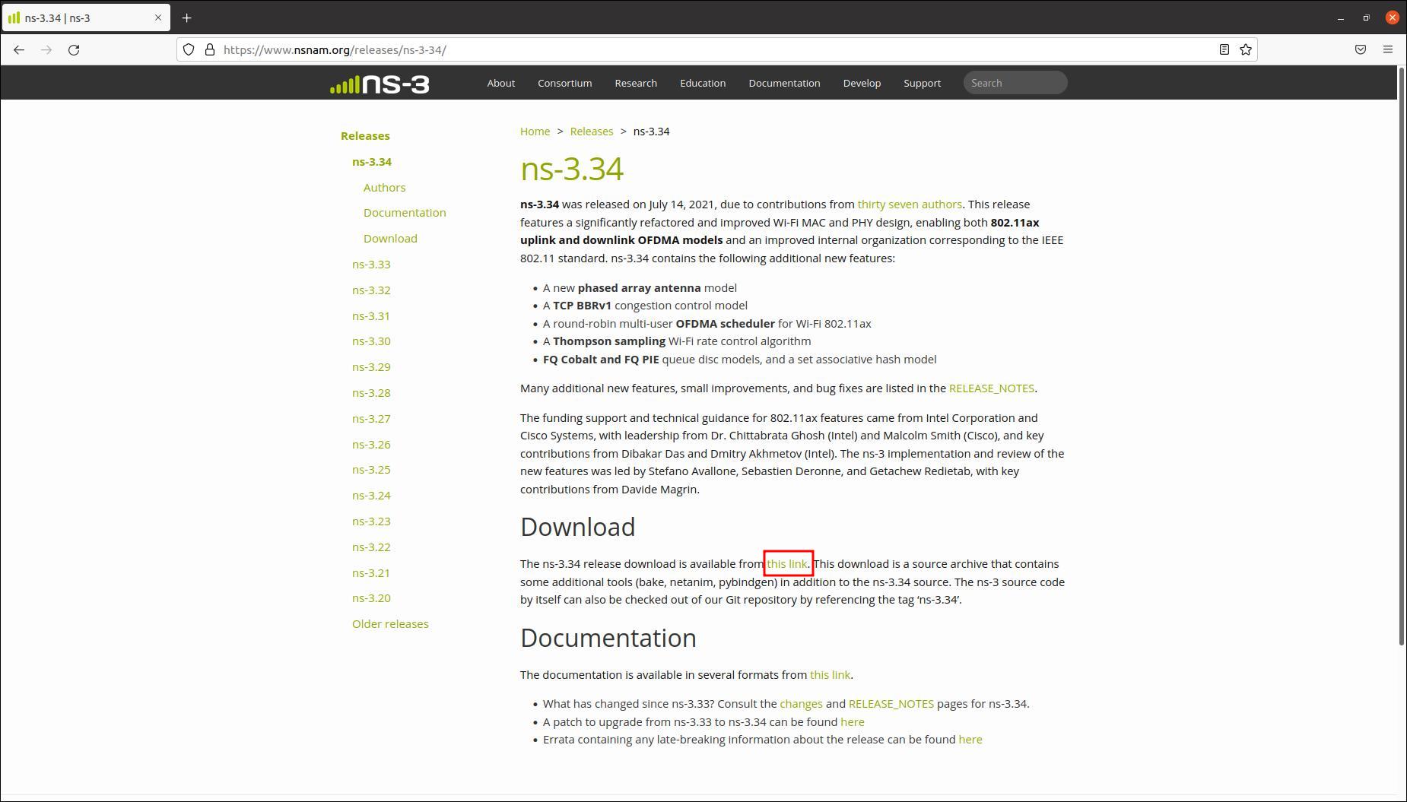
Task: Open ns-3.33 release page
Action: pyautogui.click(x=371, y=265)
